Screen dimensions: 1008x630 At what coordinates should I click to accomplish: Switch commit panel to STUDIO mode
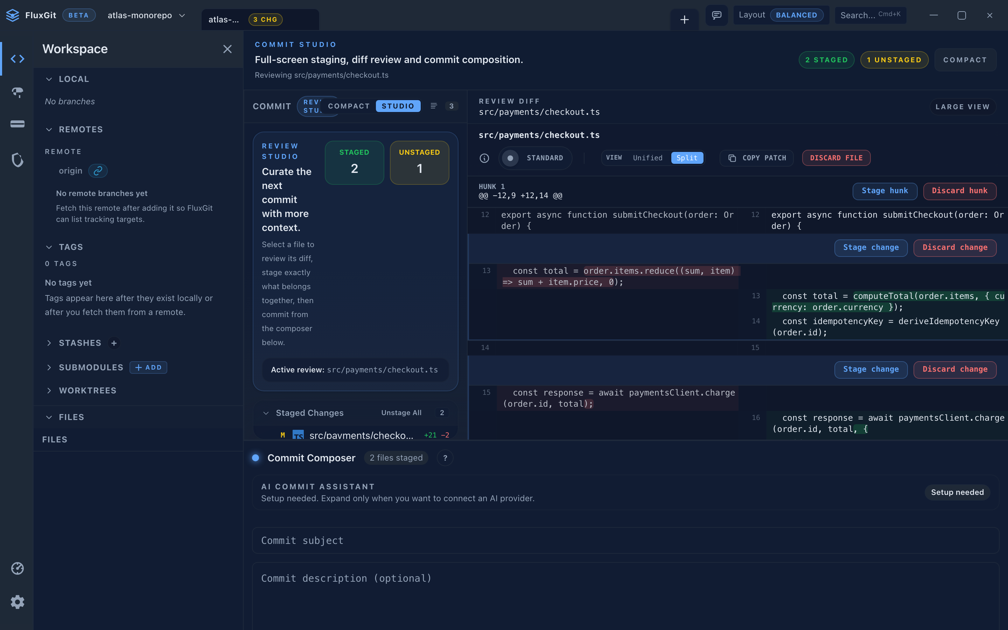(x=398, y=106)
